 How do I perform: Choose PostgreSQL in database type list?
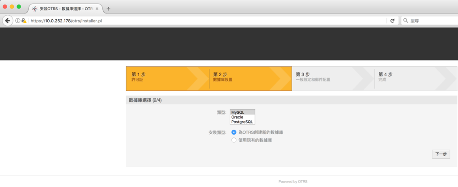pyautogui.click(x=242, y=122)
